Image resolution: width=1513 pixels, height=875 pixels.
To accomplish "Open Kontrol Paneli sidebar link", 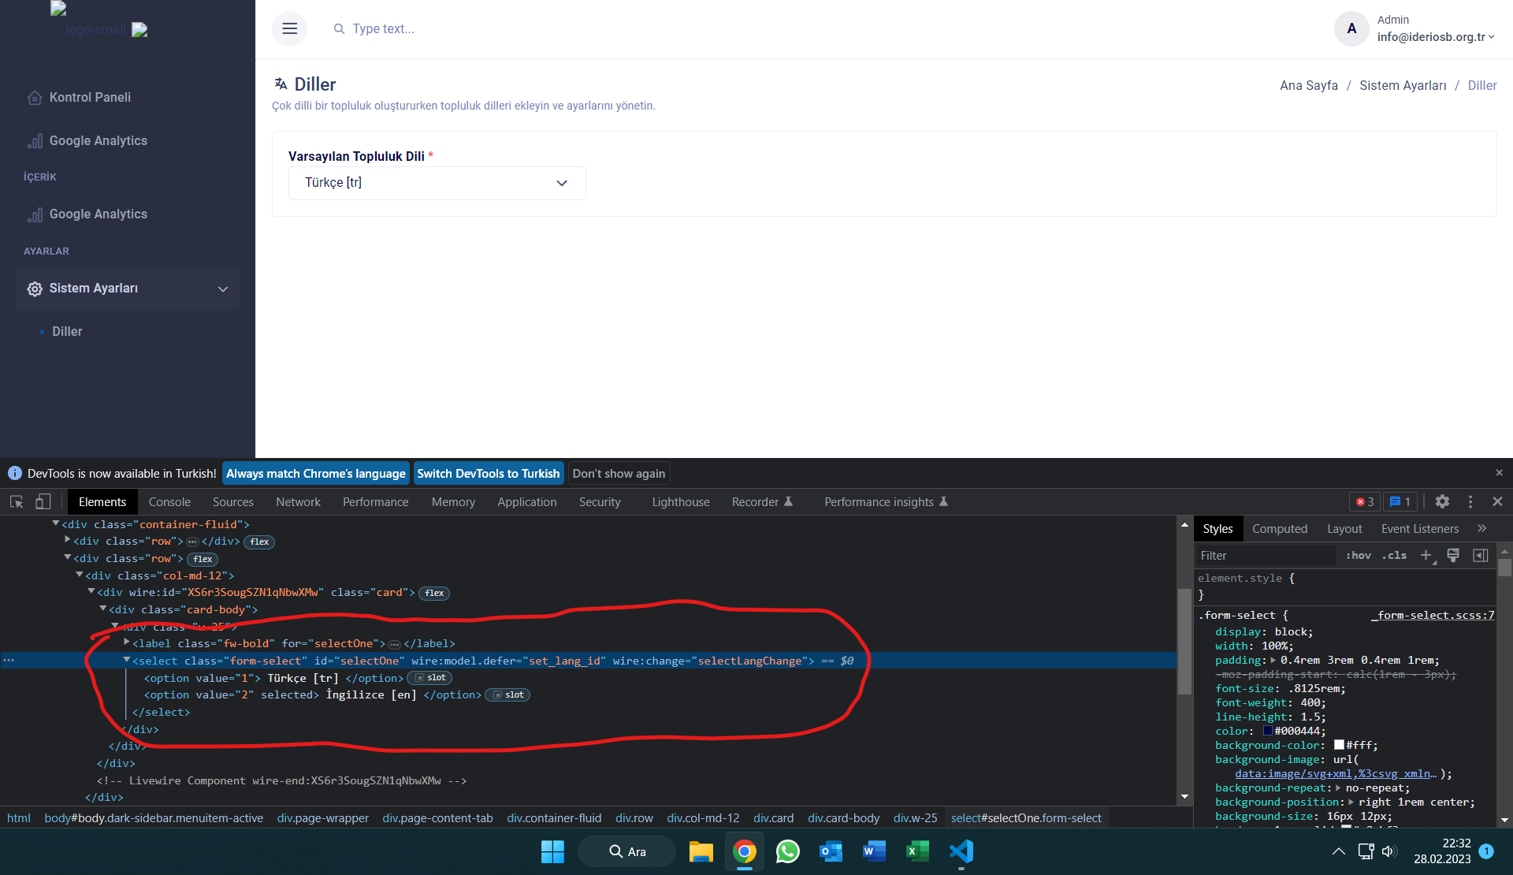I will click(x=90, y=97).
